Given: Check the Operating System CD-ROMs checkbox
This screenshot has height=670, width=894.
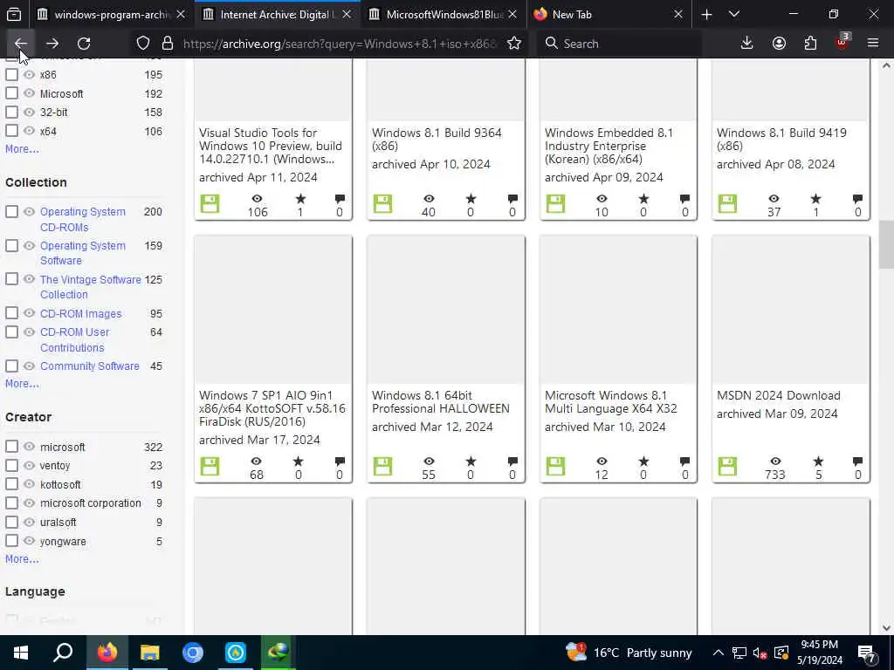Looking at the screenshot, I should (11, 211).
